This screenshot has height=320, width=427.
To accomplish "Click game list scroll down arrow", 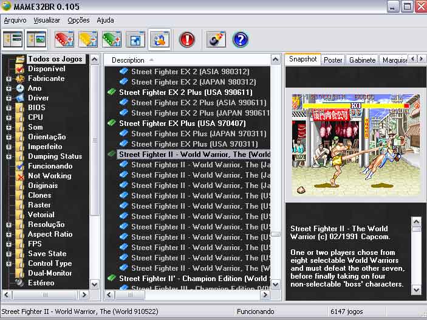I will pos(276,285).
